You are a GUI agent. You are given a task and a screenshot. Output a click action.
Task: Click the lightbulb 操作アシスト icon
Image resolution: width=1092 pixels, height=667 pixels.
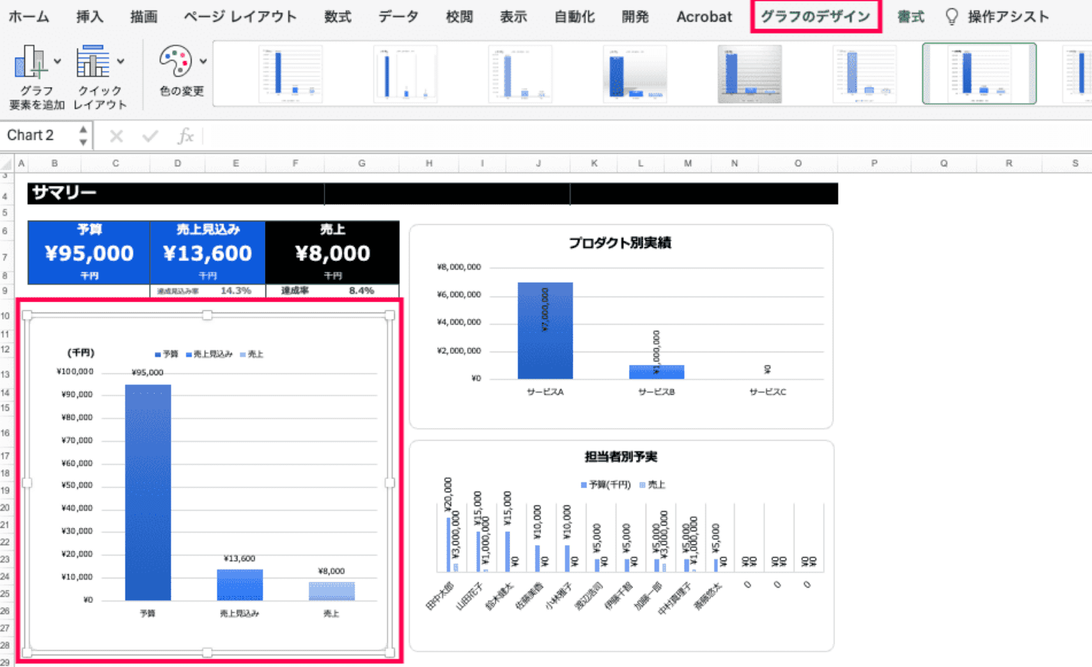(951, 17)
